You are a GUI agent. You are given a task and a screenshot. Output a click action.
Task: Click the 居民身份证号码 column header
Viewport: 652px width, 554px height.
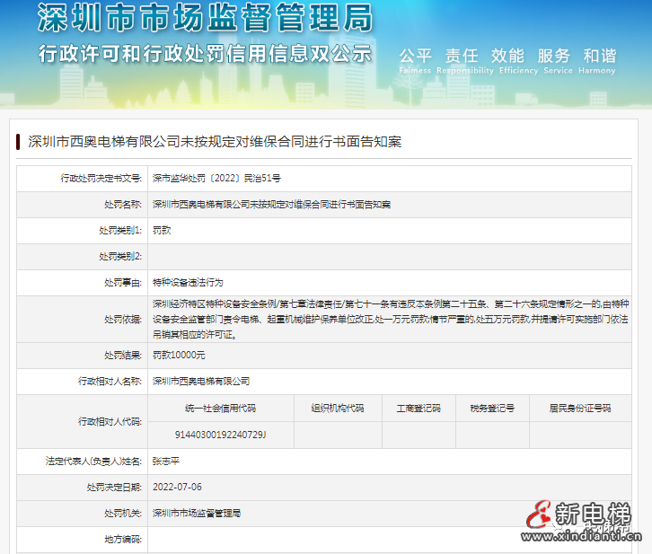click(580, 409)
